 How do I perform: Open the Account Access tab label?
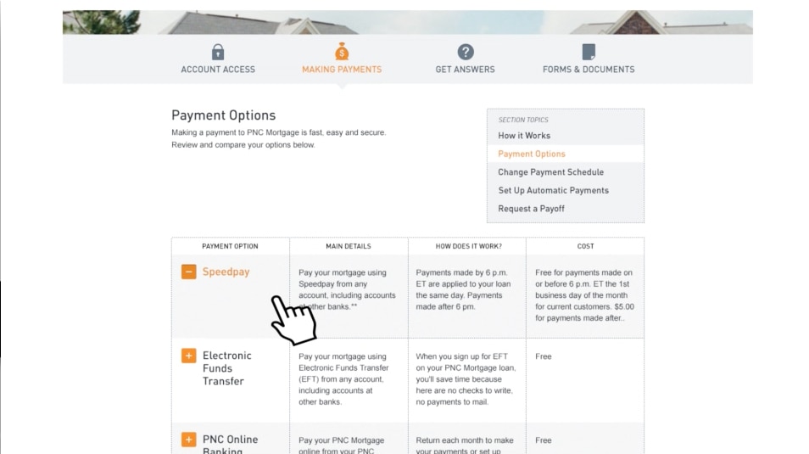pyautogui.click(x=218, y=70)
